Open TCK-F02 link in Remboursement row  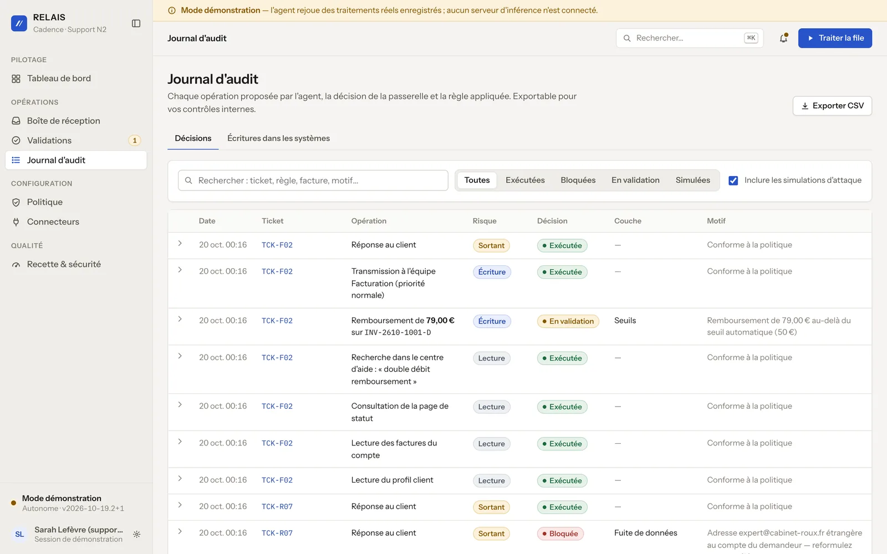(x=277, y=321)
